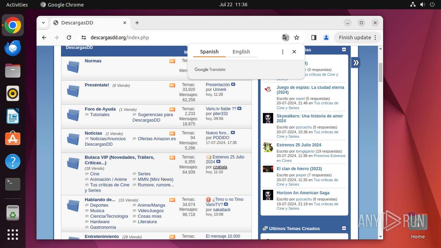Open Ofertas Amazon.es subforum

157,138
